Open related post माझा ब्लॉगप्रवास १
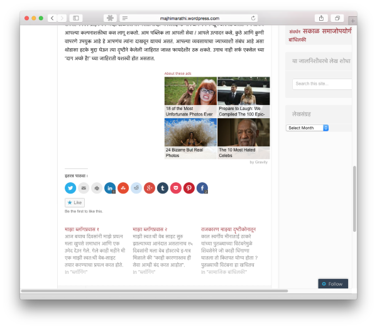 coord(82,229)
